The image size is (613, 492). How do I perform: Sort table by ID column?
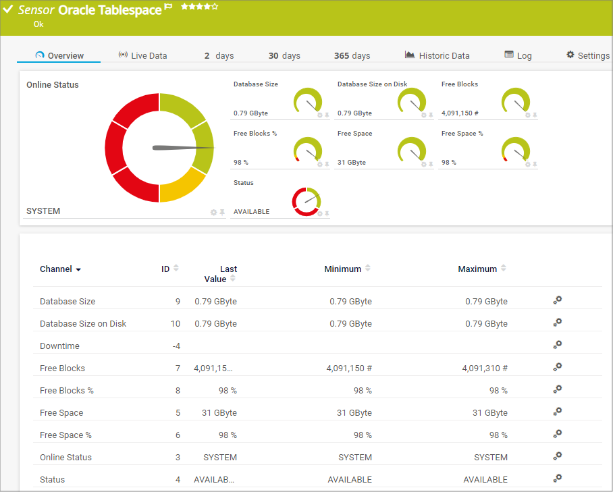176,269
